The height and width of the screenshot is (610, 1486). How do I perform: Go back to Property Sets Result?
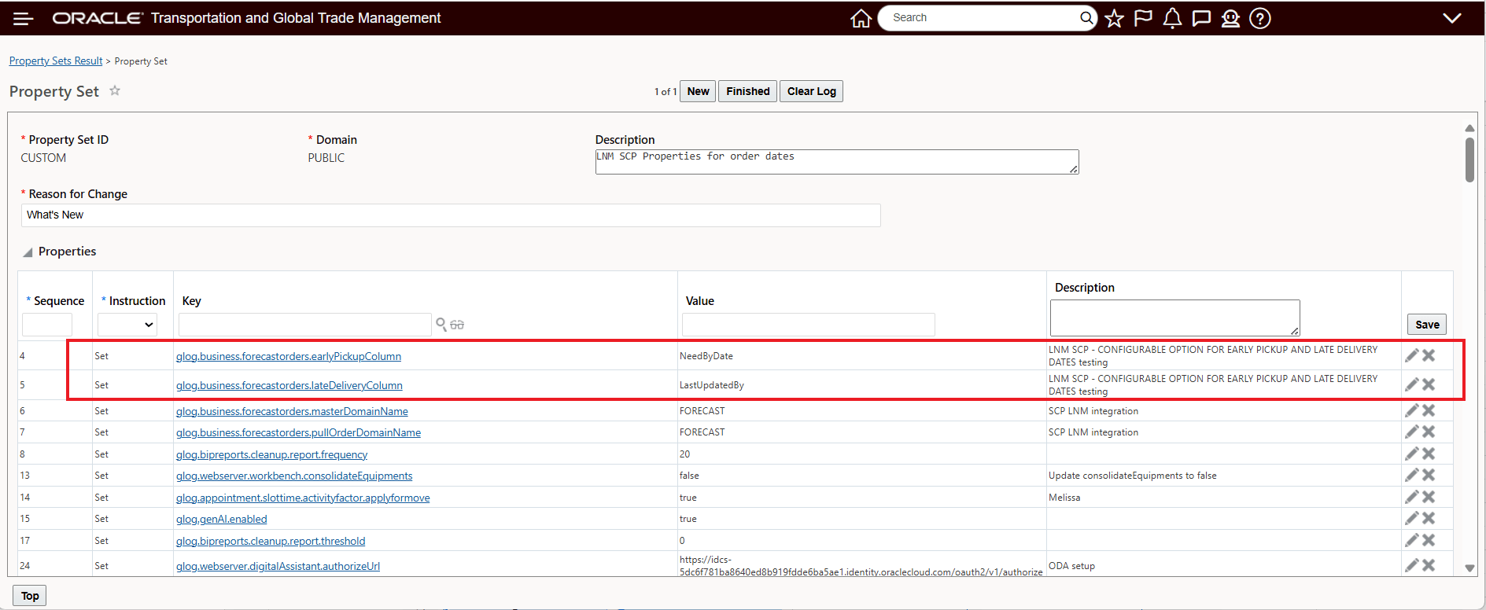tap(56, 61)
